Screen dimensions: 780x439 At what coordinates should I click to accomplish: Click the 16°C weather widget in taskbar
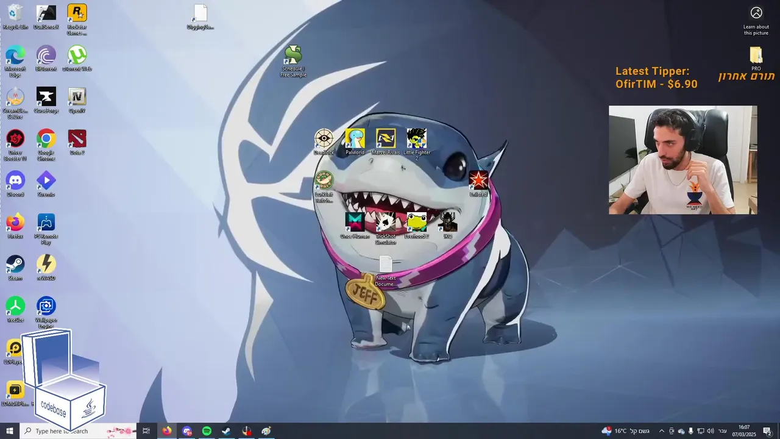coord(626,431)
